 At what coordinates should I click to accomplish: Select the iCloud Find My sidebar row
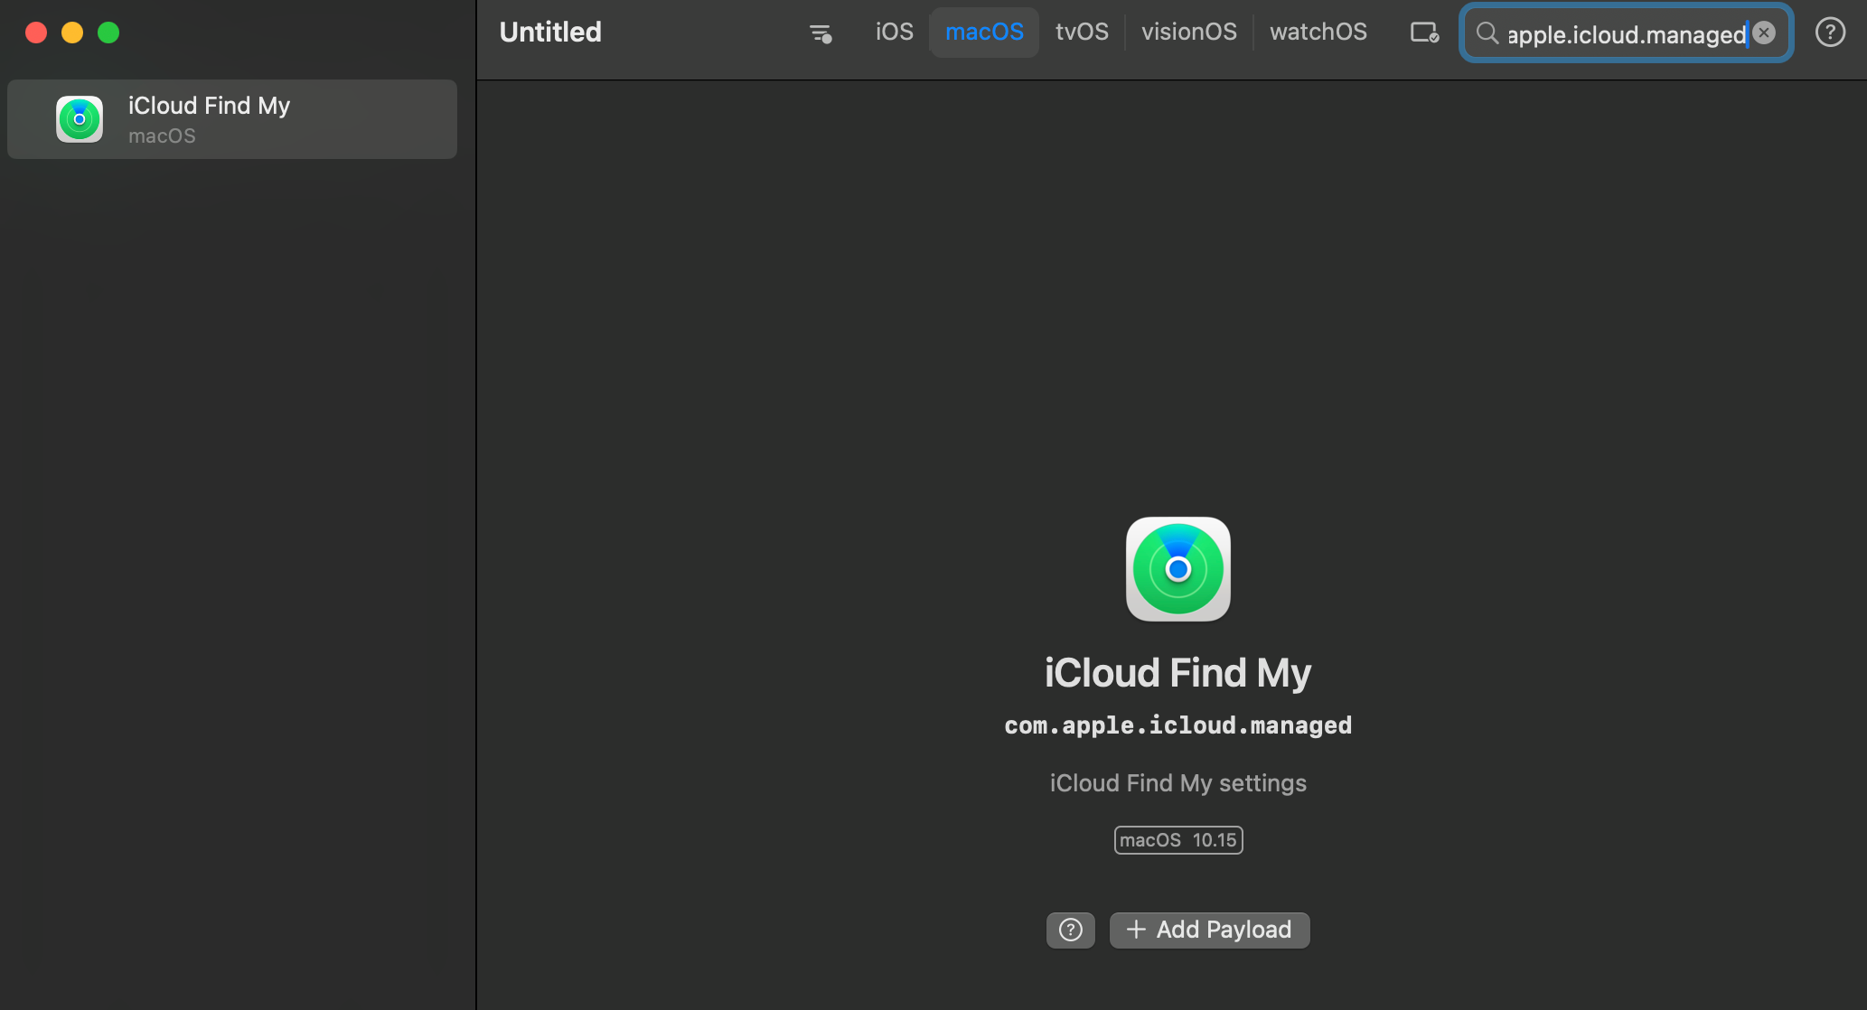coord(232,119)
